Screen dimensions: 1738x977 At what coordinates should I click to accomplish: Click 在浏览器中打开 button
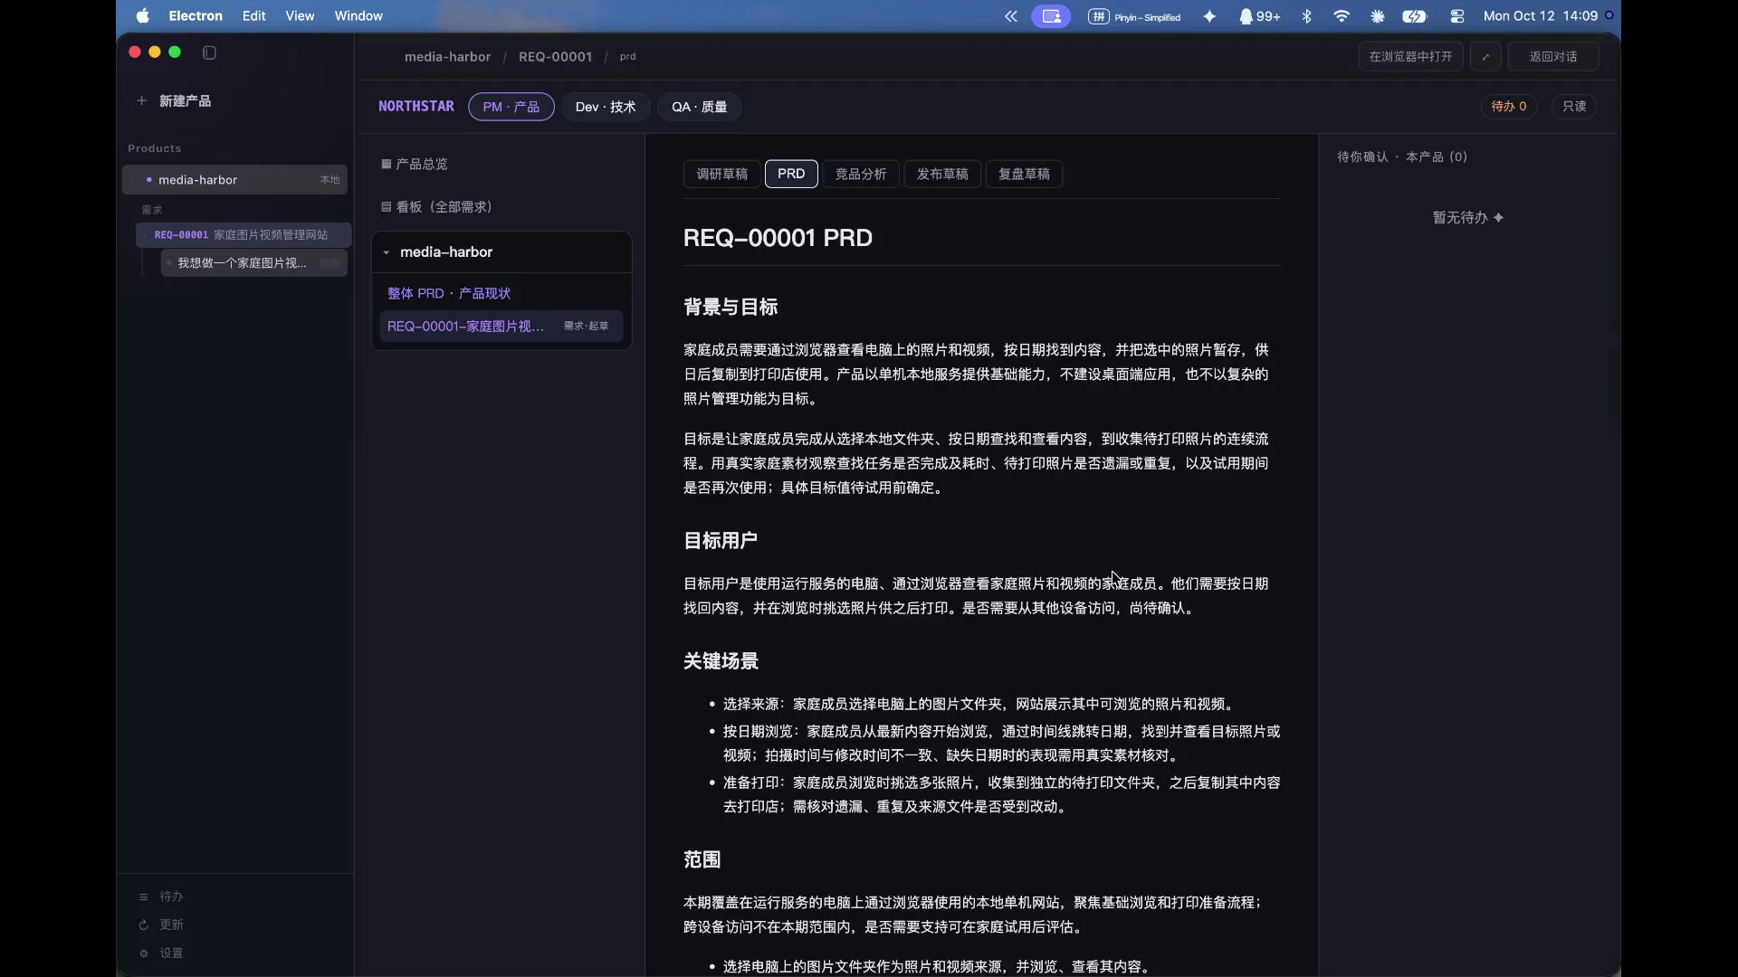point(1410,56)
